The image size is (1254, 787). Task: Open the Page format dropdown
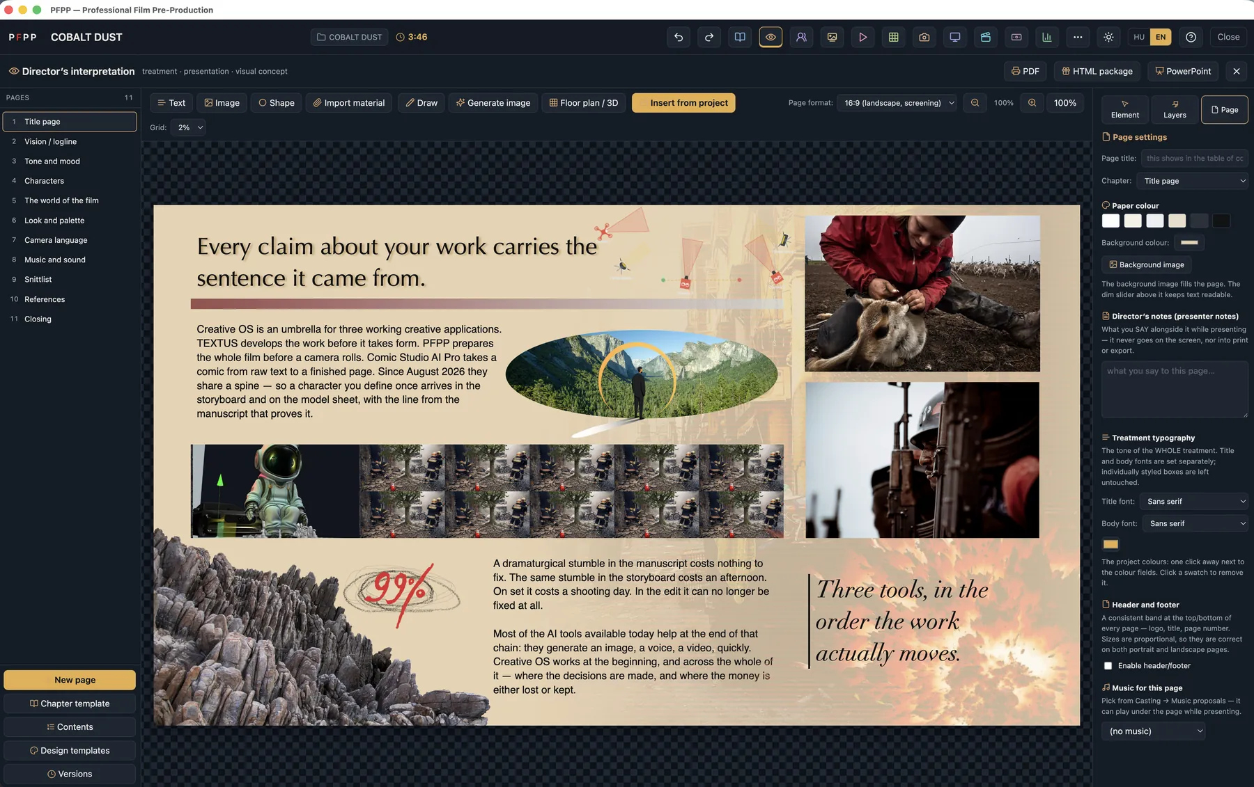(898, 103)
